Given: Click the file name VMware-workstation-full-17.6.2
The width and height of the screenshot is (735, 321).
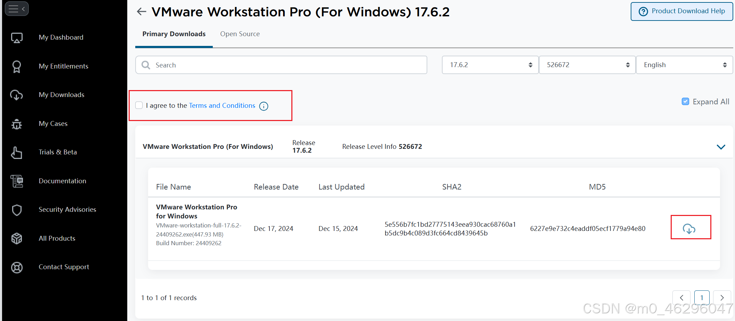Looking at the screenshot, I should coord(199,230).
